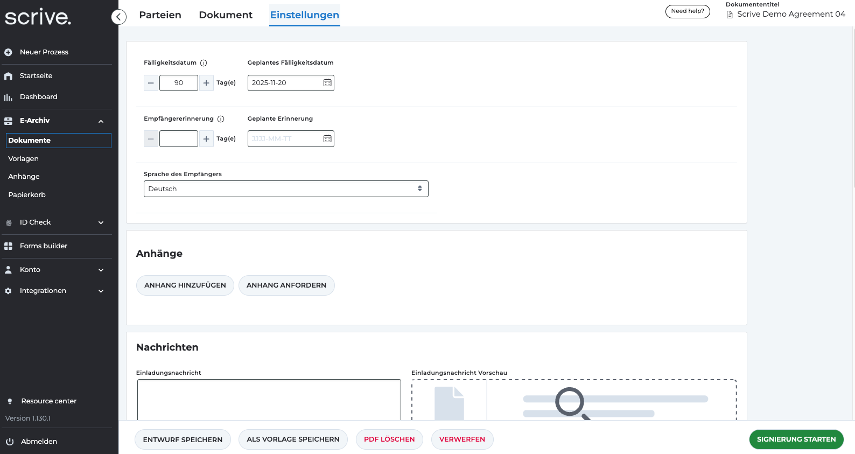Click the Neuer Prozess plus icon
This screenshot has height=454, width=855.
pos(8,52)
